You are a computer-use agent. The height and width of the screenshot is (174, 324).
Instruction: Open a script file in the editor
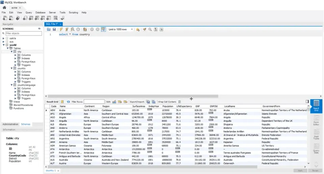49,30
